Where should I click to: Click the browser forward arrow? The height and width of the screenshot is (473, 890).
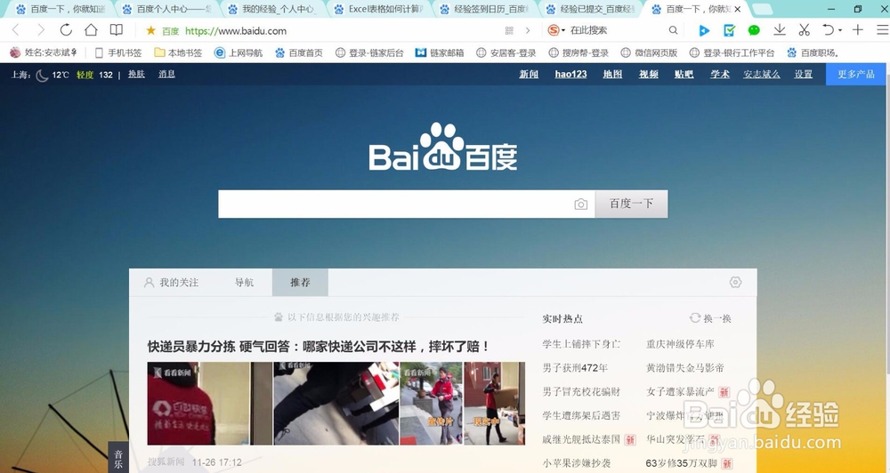click(x=41, y=30)
